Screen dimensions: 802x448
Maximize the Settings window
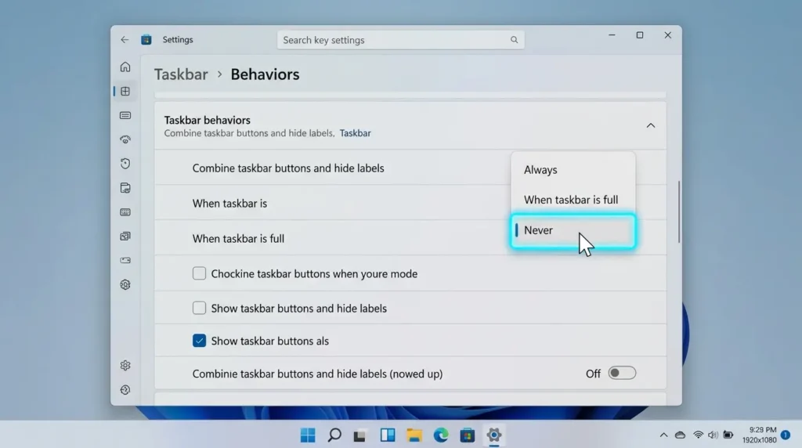pos(640,35)
